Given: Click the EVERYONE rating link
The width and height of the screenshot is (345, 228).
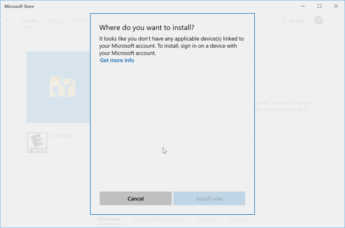Looking at the screenshot, I should (x=62, y=136).
